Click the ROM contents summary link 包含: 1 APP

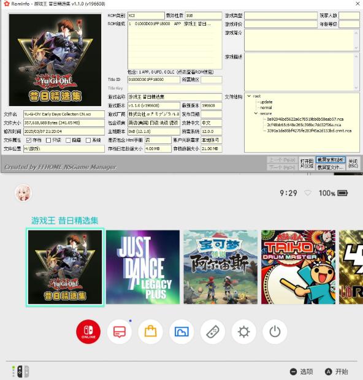[170, 72]
